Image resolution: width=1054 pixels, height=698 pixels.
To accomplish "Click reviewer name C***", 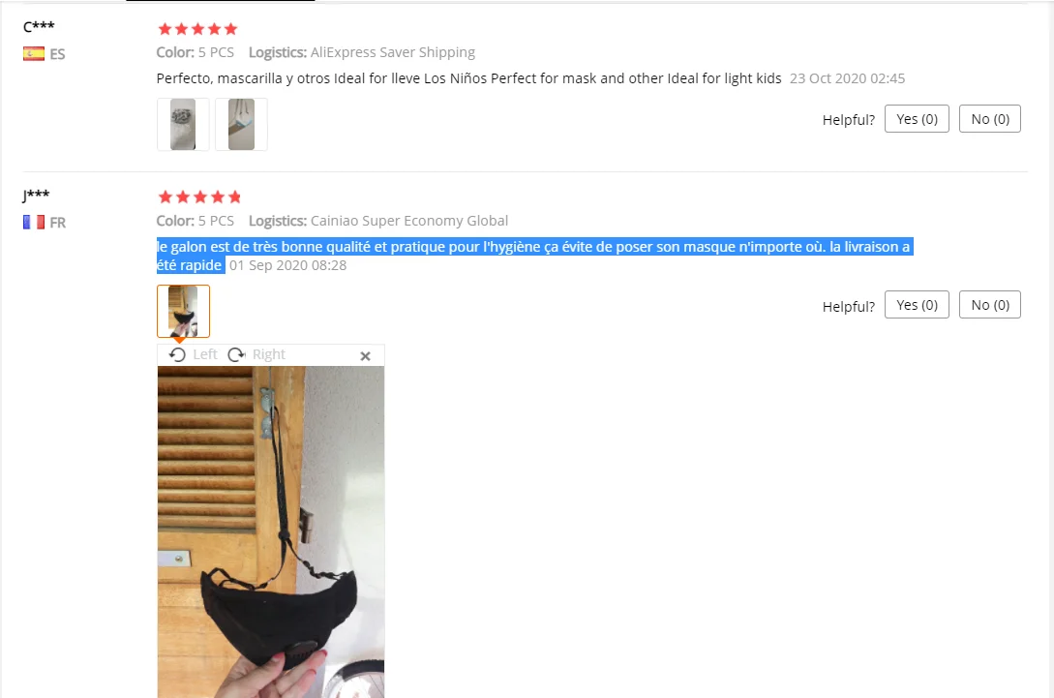I will click(x=39, y=27).
